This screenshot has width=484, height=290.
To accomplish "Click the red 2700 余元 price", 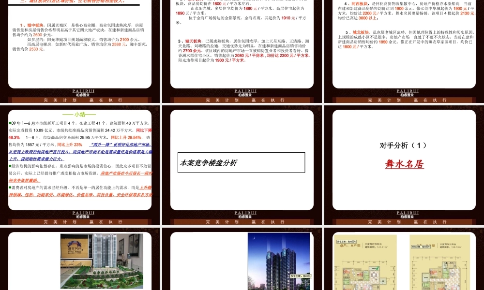I will [x=192, y=51].
